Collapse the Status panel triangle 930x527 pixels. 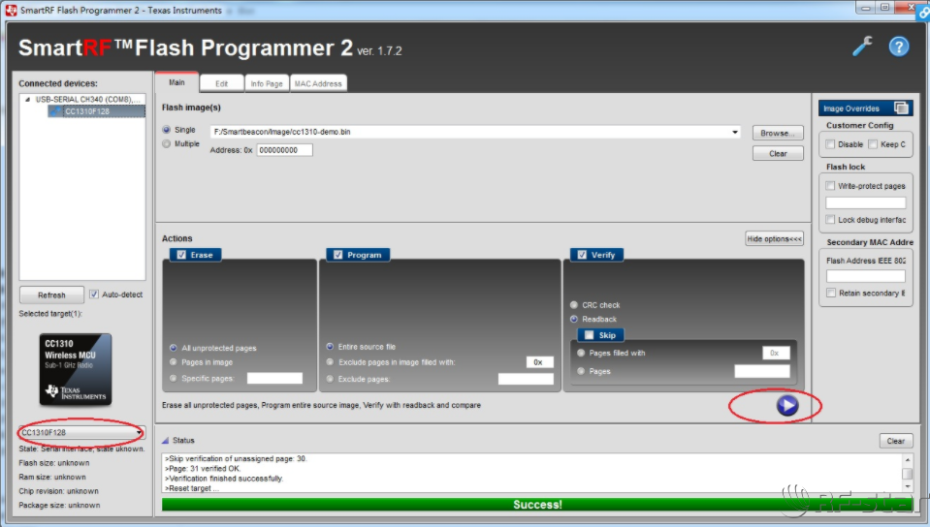(x=165, y=441)
